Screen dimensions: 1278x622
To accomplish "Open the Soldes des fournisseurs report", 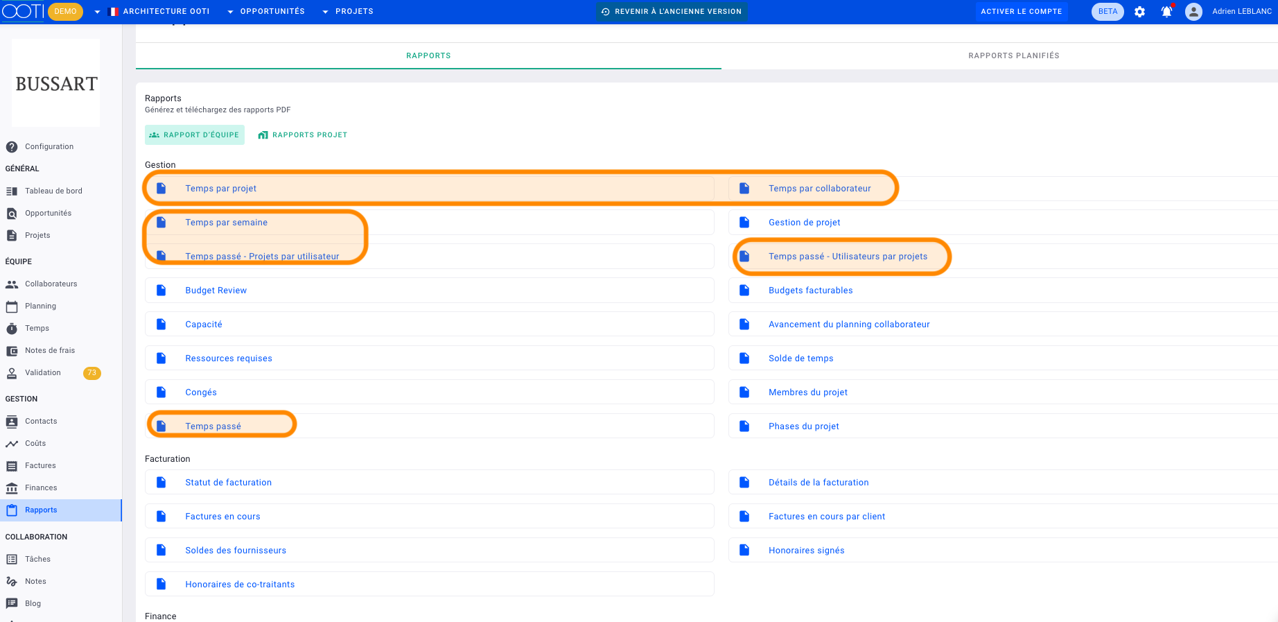I will (429, 551).
